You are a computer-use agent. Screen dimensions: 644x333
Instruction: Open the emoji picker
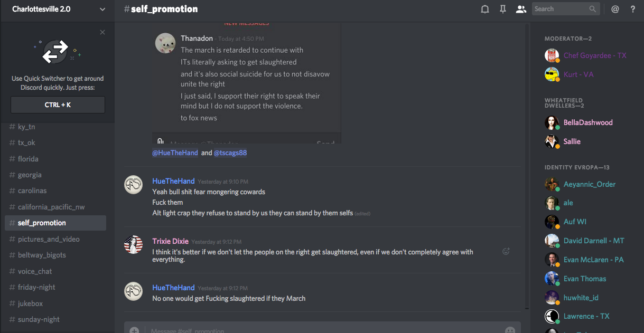[x=510, y=330]
